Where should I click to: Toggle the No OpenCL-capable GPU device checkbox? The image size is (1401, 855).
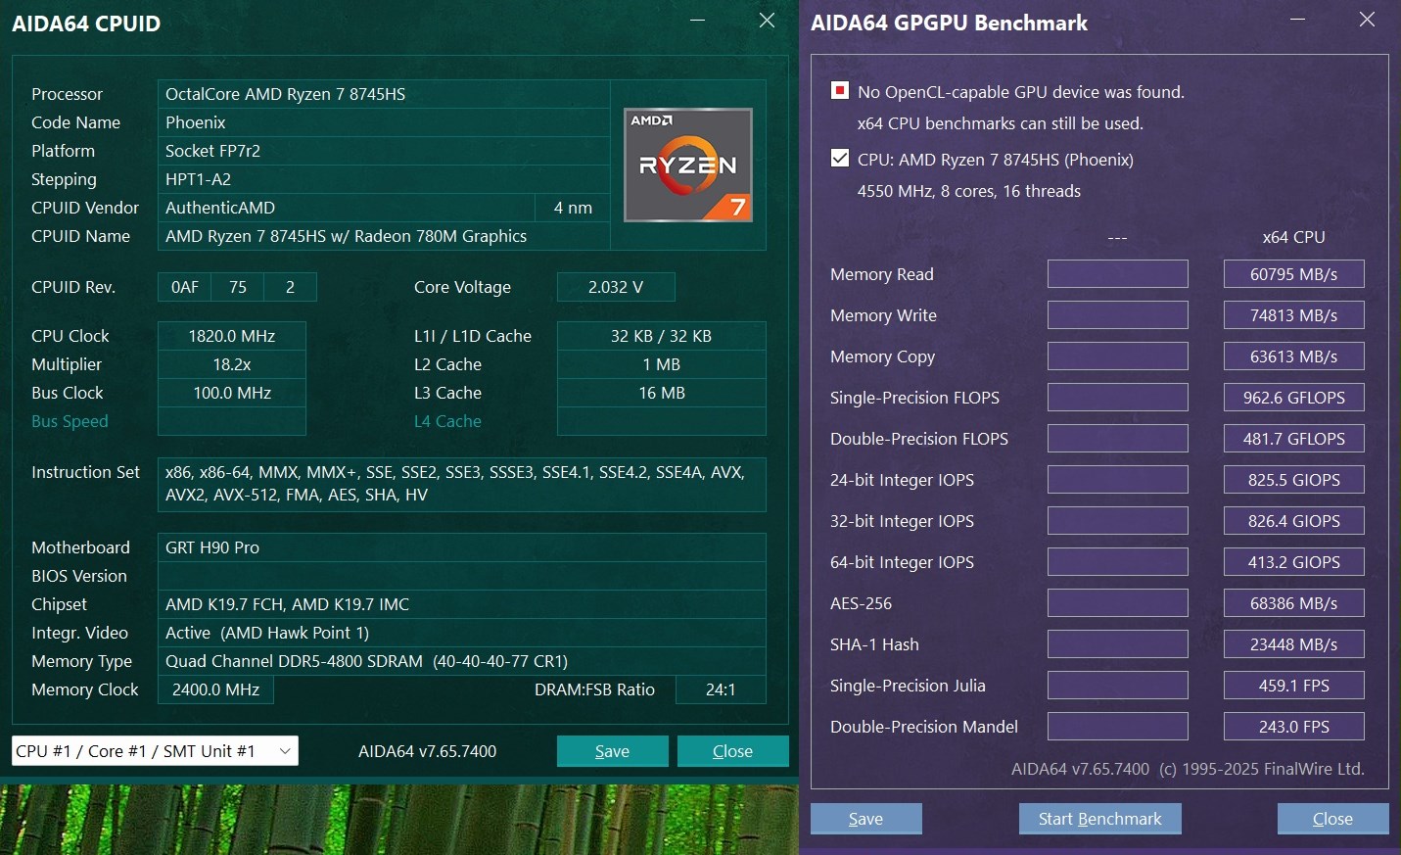pos(840,91)
